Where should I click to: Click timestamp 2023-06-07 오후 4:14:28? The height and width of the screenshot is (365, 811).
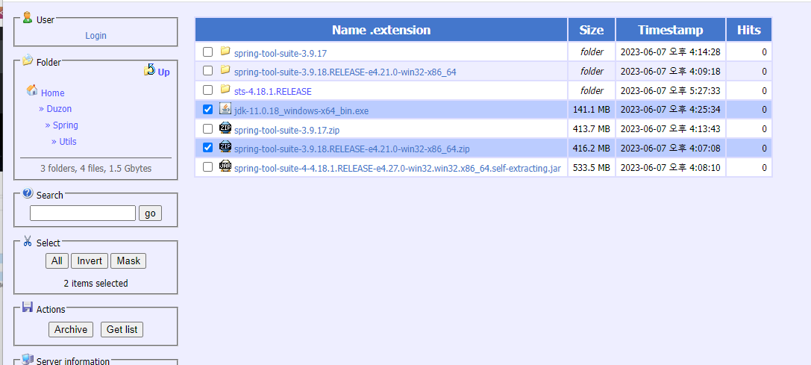[670, 52]
